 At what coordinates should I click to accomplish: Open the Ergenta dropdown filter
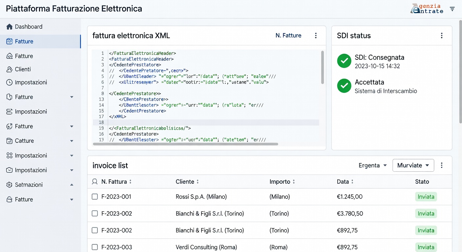(x=373, y=165)
